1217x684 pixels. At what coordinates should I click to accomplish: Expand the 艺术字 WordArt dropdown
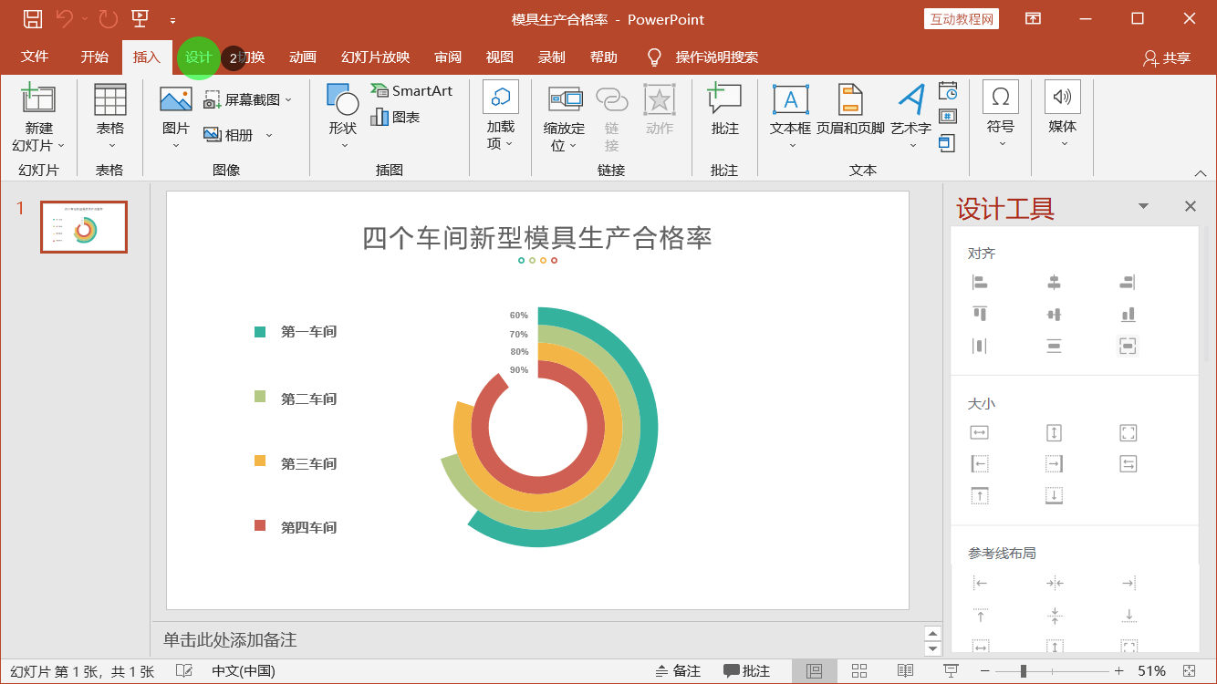click(x=912, y=145)
